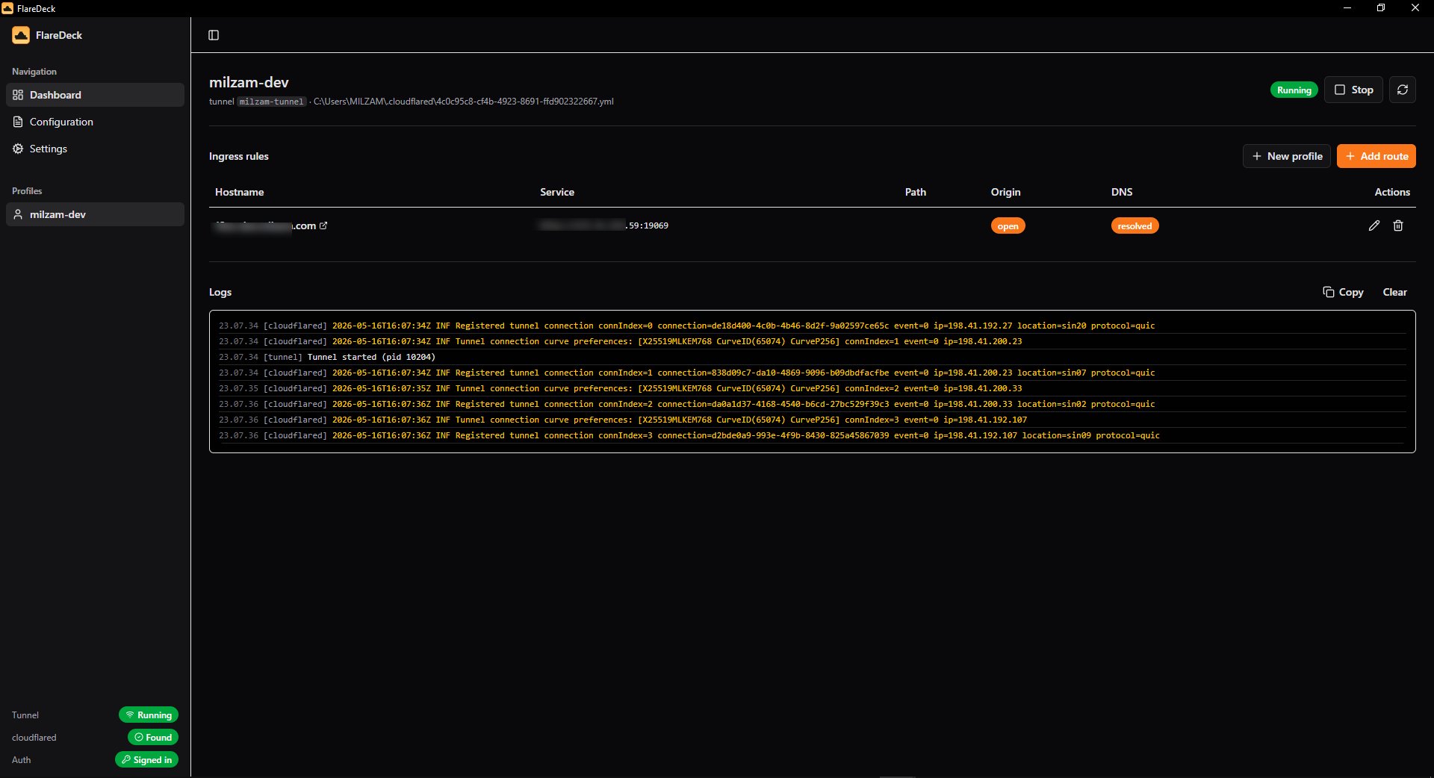The height and width of the screenshot is (778, 1434).
Task: Restore down the FlareDeck window
Action: click(1381, 8)
